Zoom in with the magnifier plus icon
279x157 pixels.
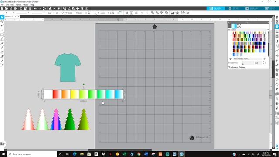65,8
